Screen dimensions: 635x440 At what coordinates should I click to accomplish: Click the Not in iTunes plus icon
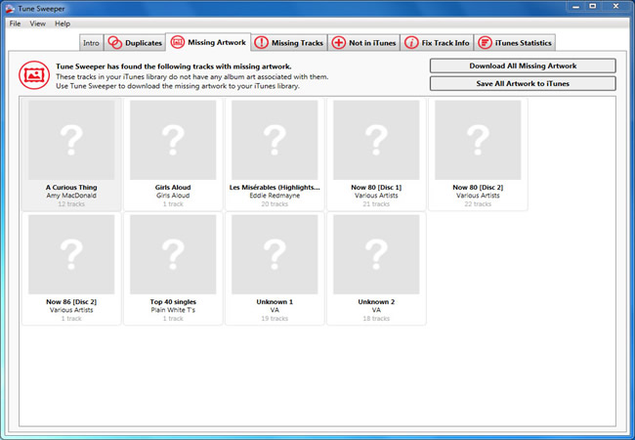[x=339, y=43]
